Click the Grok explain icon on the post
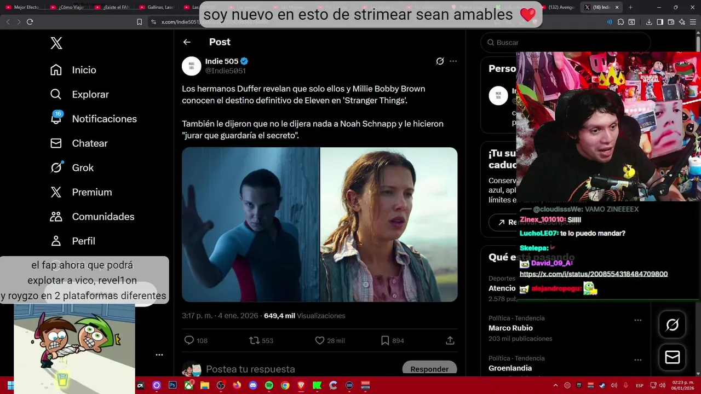Image resolution: width=701 pixels, height=394 pixels. click(440, 61)
